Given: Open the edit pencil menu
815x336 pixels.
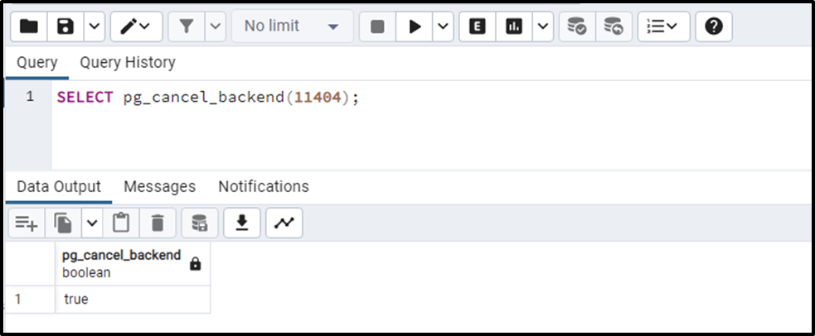Looking at the screenshot, I should (136, 26).
